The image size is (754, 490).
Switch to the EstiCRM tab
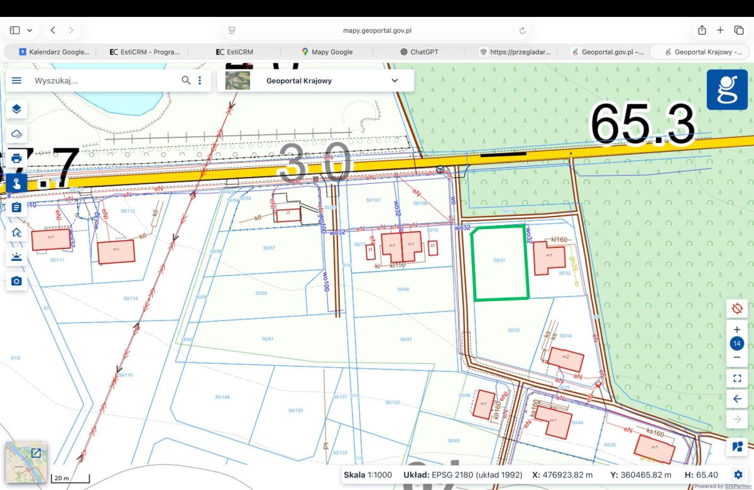pyautogui.click(x=234, y=52)
